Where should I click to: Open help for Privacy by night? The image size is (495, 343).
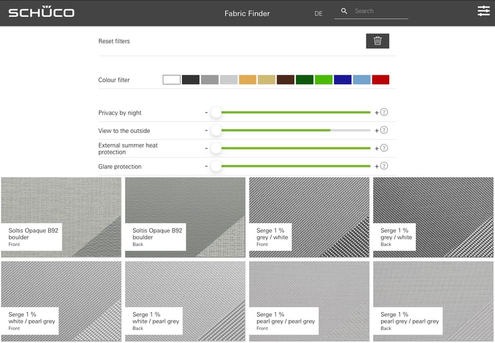[x=384, y=112]
